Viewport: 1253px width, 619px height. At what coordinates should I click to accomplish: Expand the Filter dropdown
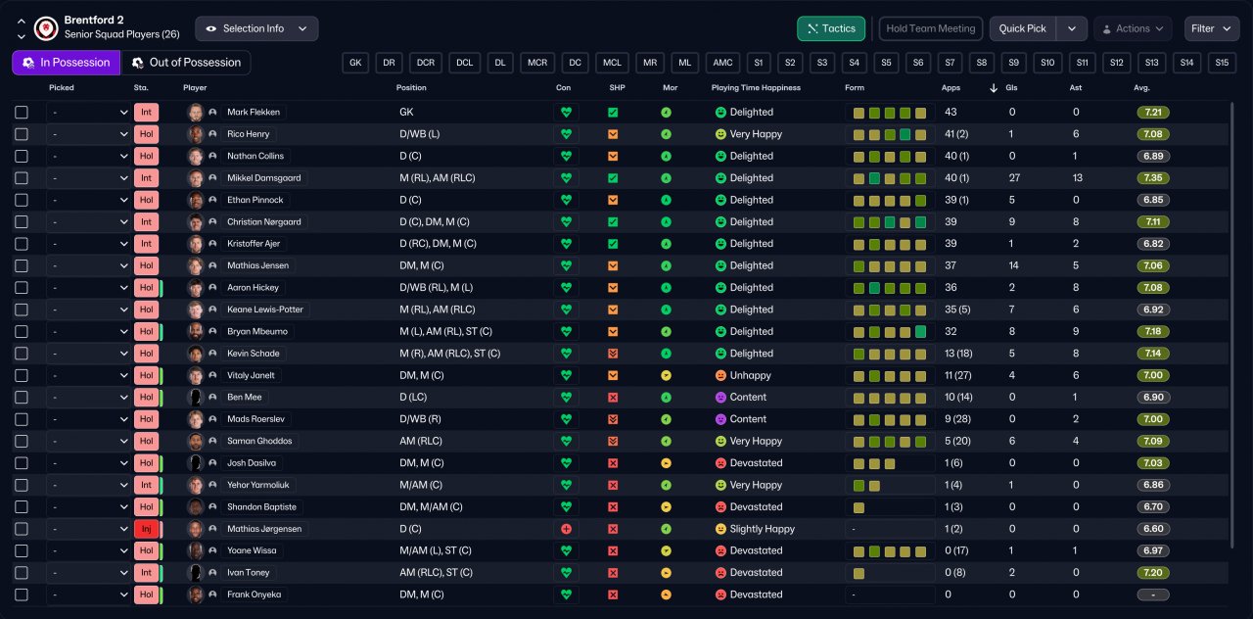coord(1212,28)
